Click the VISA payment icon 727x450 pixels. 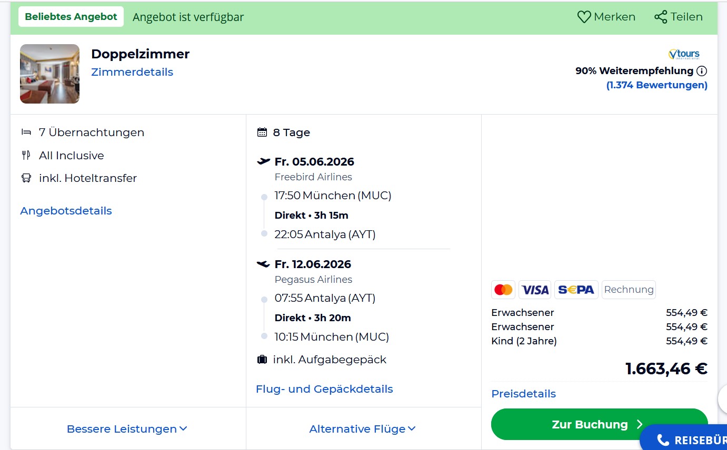point(535,290)
